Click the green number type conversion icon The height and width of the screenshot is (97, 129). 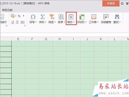pos(22,22)
